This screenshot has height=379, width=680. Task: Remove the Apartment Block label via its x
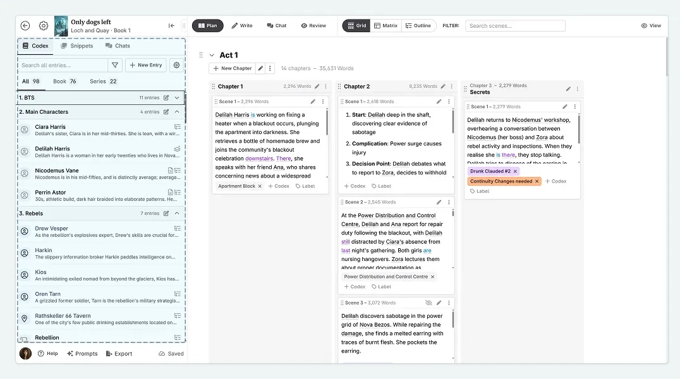tap(260, 186)
